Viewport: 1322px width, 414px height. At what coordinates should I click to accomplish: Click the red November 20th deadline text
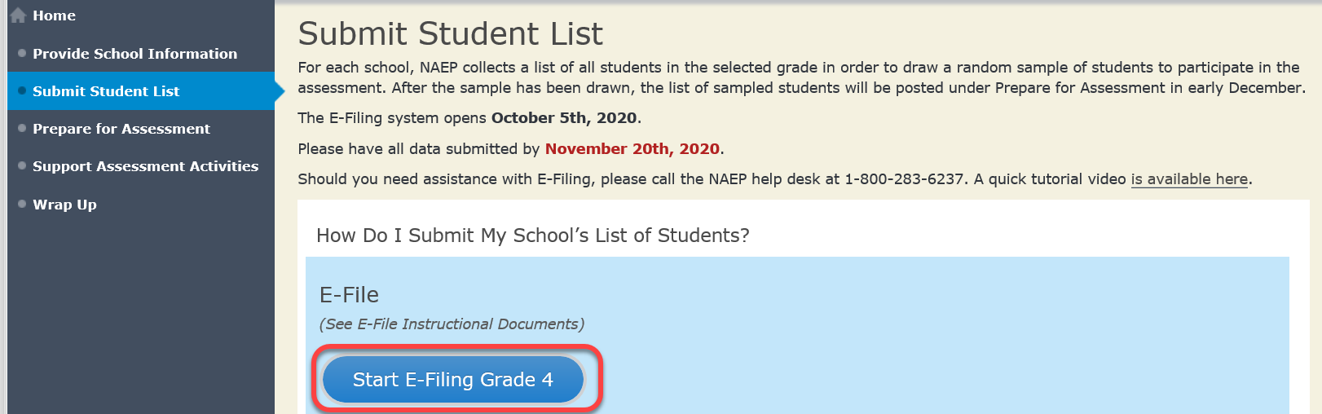[x=632, y=149]
